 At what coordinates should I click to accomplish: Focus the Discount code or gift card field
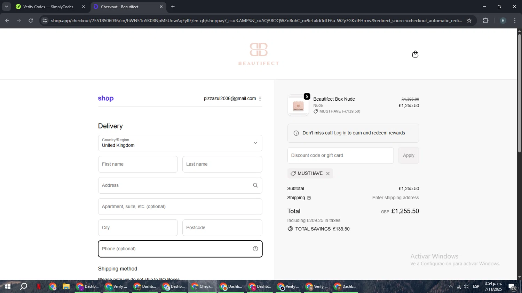click(x=340, y=156)
